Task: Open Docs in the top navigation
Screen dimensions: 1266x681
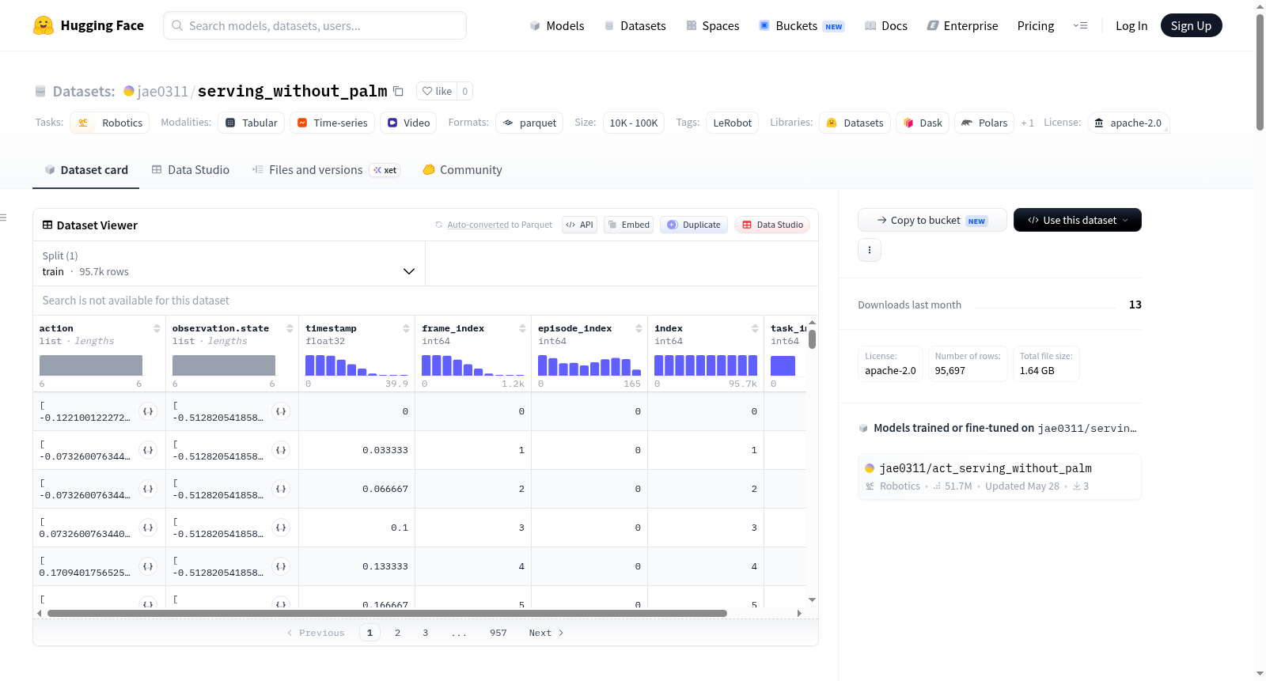Action: [x=886, y=25]
